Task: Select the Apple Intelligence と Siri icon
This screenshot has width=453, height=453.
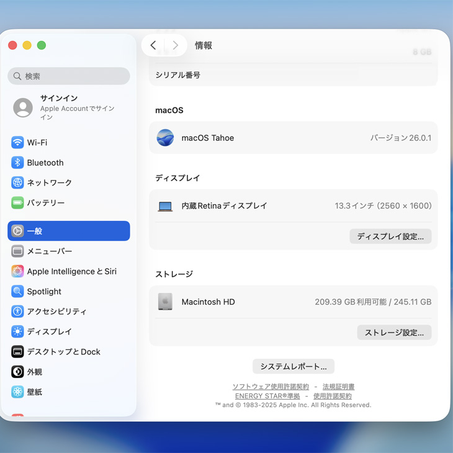Action: coord(17,271)
